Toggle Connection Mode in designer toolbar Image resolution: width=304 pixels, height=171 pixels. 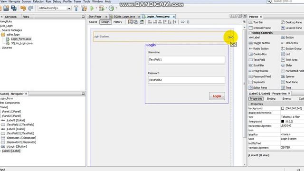click(x=135, y=22)
